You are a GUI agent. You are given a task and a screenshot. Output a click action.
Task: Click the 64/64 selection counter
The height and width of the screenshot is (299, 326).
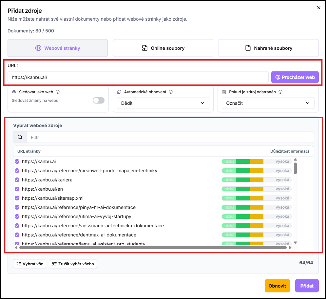pyautogui.click(x=306, y=263)
